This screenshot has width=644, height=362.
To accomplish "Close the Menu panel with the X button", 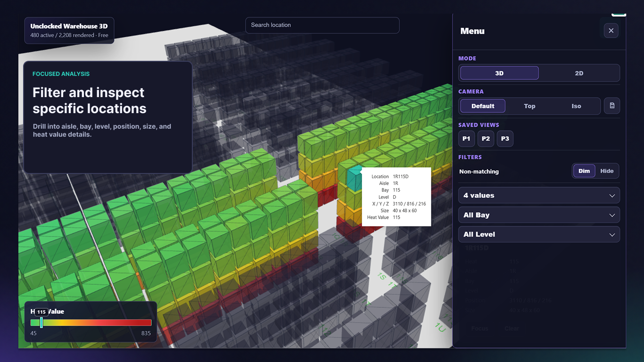I will tap(611, 31).
